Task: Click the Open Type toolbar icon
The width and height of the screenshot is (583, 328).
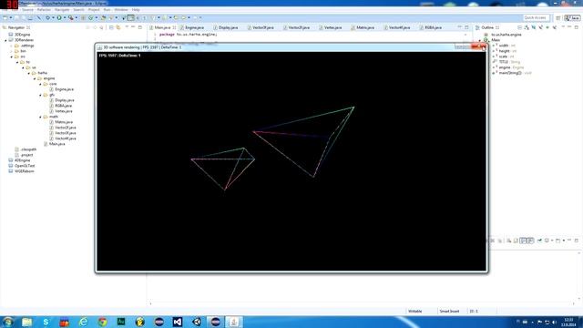Action: pyautogui.click(x=103, y=17)
